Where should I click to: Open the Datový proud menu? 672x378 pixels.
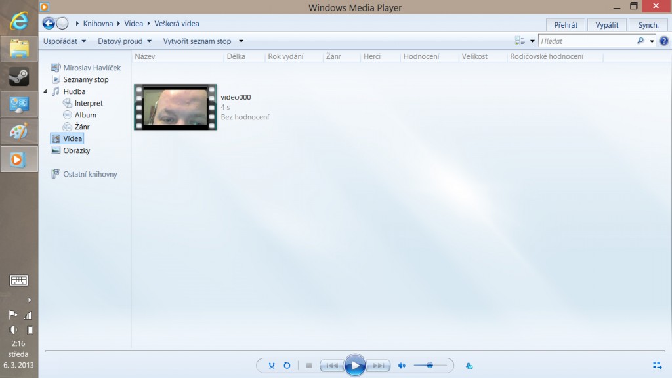125,41
